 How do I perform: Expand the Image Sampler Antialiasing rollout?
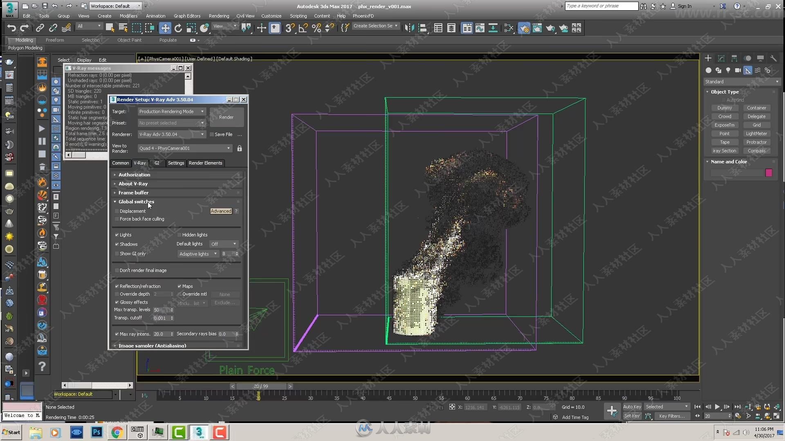tap(153, 345)
